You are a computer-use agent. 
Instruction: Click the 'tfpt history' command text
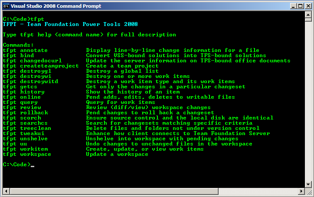[x=23, y=92]
